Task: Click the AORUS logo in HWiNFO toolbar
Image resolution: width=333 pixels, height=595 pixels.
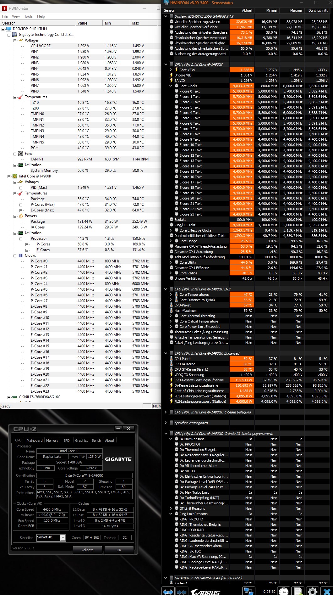Action: click(205, 592)
